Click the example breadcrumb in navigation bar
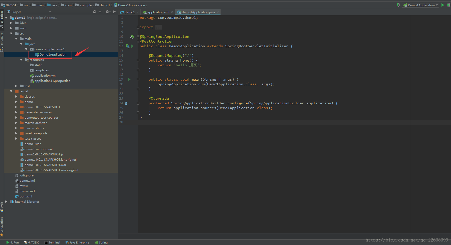The image size is (451, 245). [x=84, y=5]
